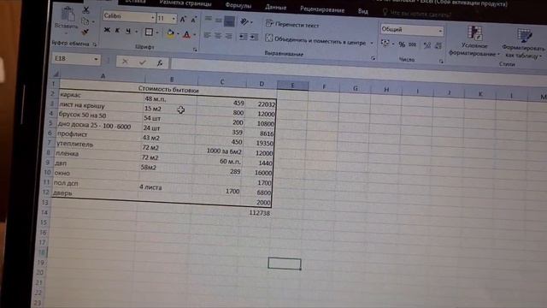The width and height of the screenshot is (547, 308).
Task: Click the accounting currency format icon
Action: (385, 43)
